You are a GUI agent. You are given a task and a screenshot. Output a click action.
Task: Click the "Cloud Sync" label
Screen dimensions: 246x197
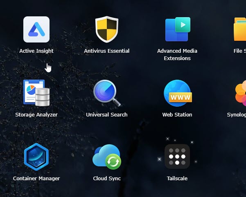pos(107,179)
